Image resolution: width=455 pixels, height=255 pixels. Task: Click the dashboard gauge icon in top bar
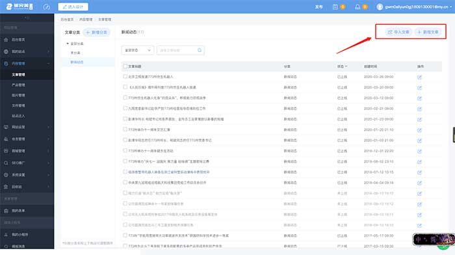(x=46, y=7)
